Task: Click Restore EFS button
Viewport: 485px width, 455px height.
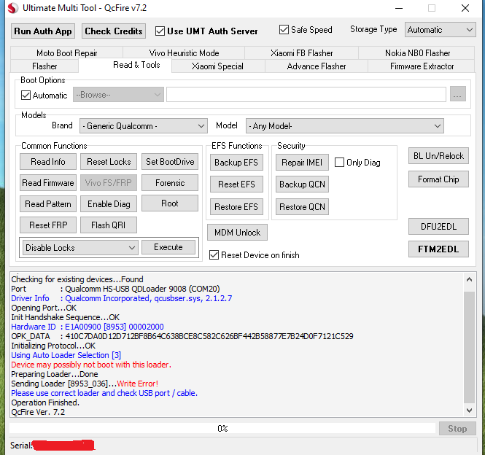Action: (x=236, y=206)
